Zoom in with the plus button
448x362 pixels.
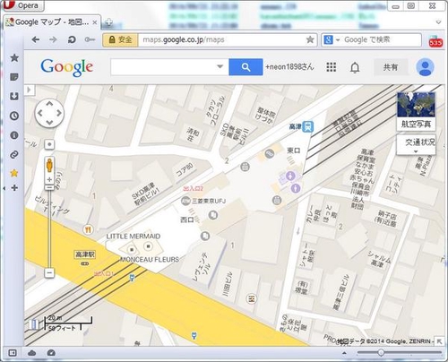(x=49, y=180)
